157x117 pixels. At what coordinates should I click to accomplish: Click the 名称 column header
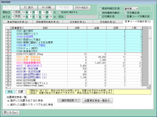click(45, 28)
